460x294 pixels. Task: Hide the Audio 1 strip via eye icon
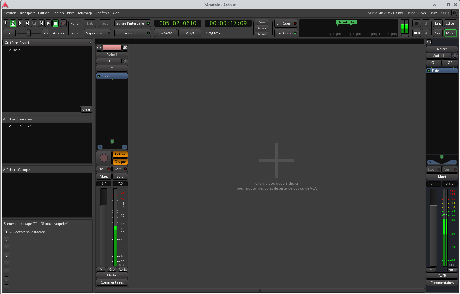pos(125,48)
